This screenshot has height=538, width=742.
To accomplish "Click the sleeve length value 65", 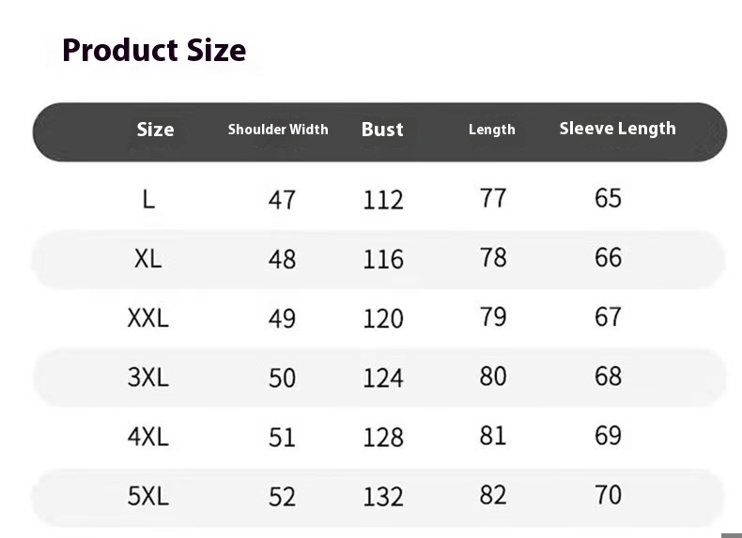I will 608,198.
